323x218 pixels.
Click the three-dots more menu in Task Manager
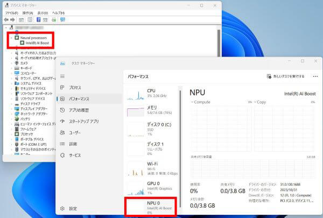(x=315, y=77)
